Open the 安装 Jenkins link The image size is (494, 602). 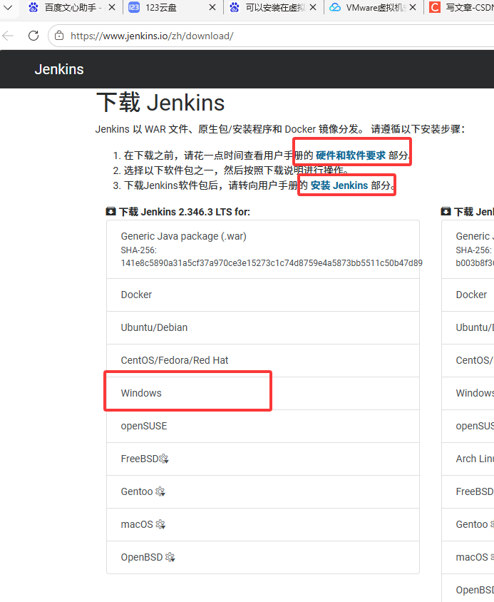339,185
